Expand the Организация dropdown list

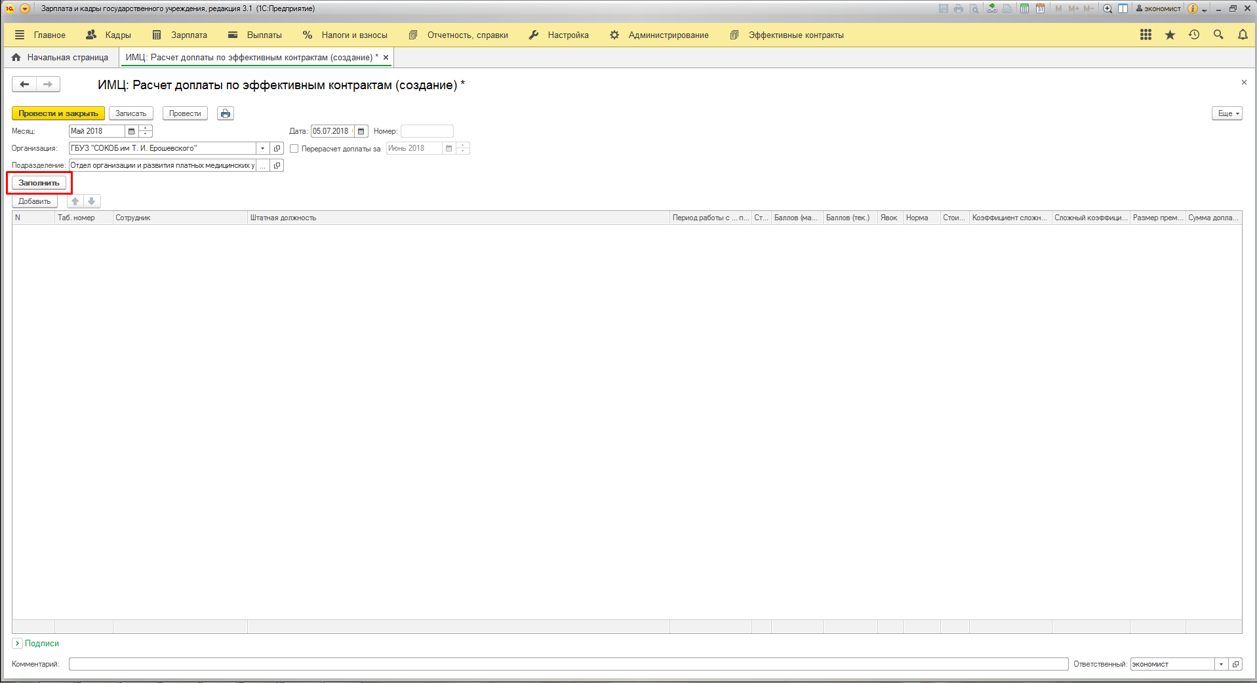pos(262,148)
